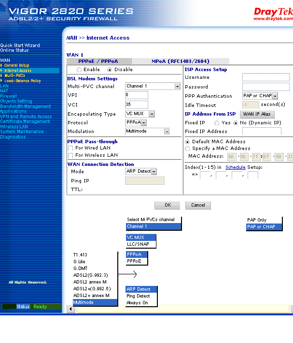Open the PPP Authentication dropdown
293x343 pixels.
(x=260, y=96)
